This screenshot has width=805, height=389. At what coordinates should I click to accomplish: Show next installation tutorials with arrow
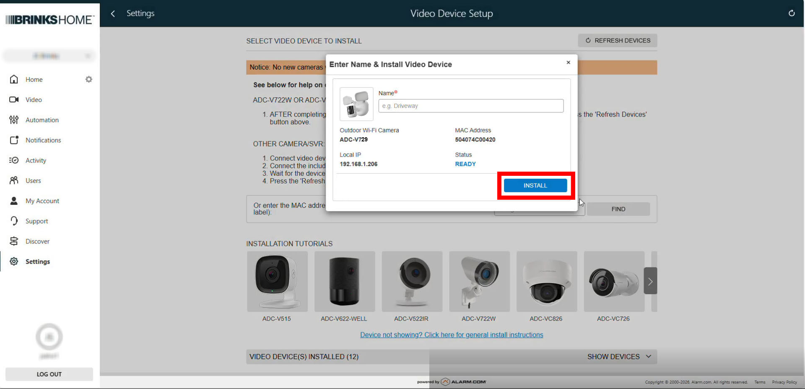(650, 281)
